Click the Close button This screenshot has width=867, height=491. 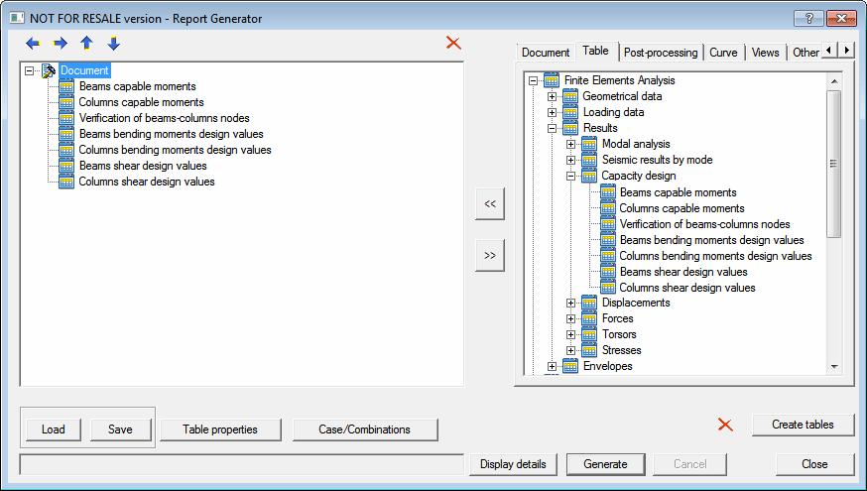[814, 464]
